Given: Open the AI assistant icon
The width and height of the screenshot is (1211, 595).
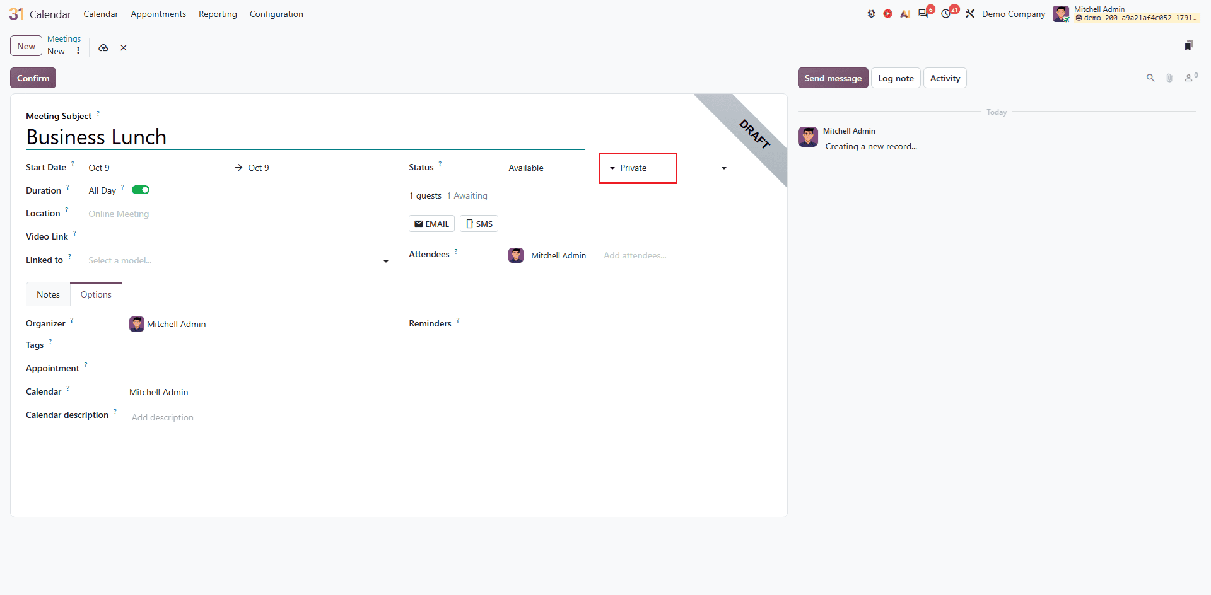Looking at the screenshot, I should click(x=905, y=14).
